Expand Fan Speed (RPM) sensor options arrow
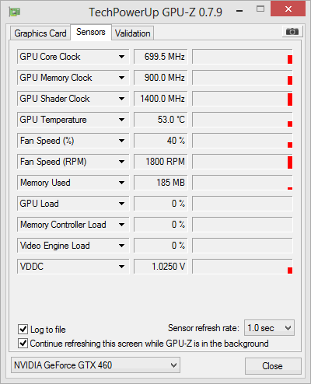The width and height of the screenshot is (311, 384). point(121,162)
